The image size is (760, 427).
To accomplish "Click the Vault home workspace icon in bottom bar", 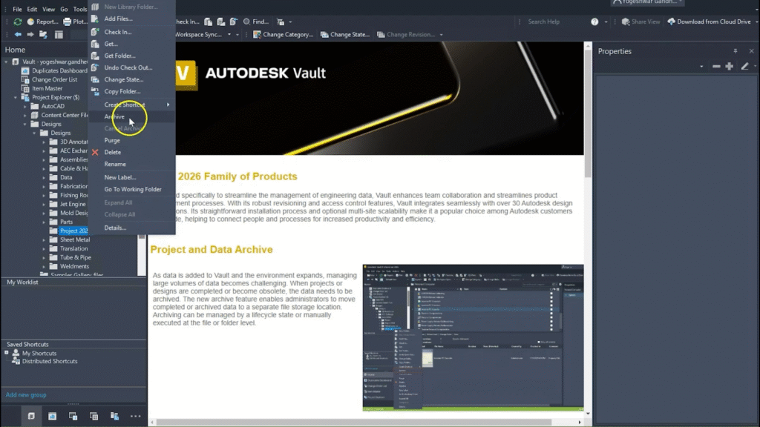I will (x=31, y=417).
